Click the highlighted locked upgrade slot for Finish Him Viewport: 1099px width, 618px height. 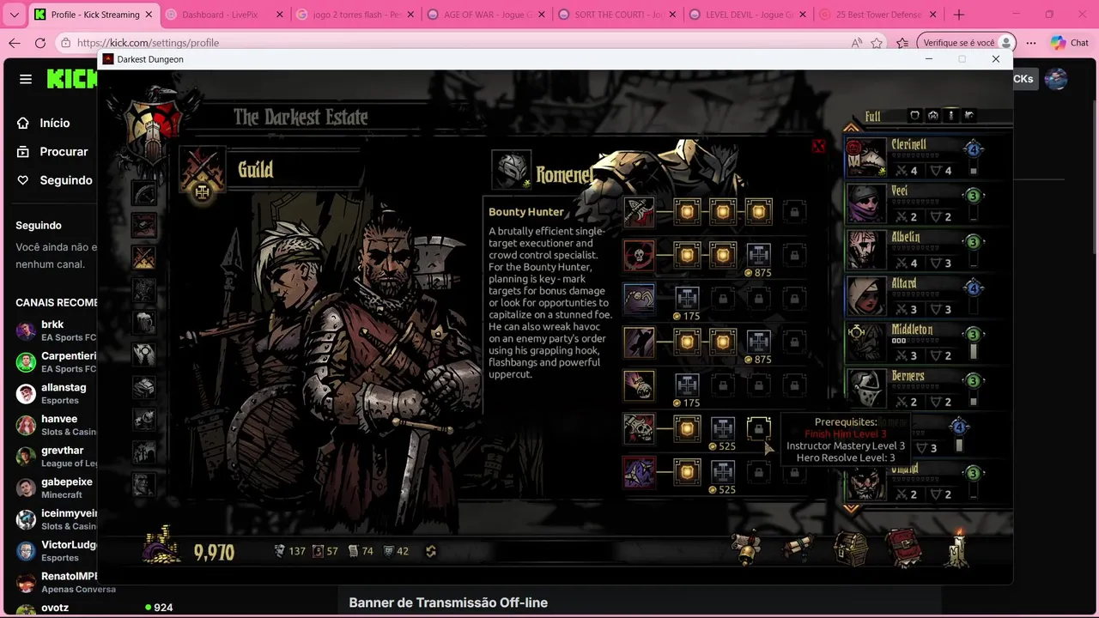(x=758, y=428)
